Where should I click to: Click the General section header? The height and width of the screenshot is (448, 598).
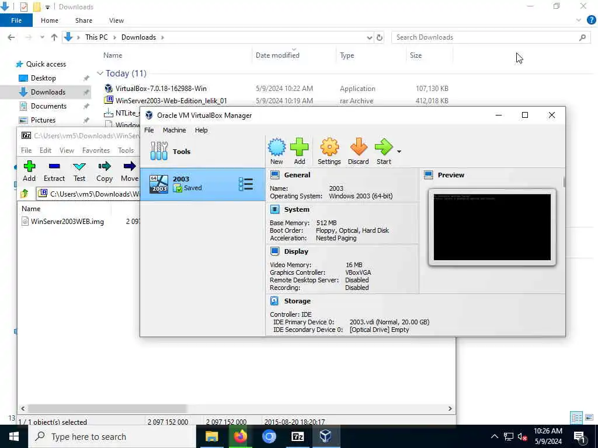point(297,175)
